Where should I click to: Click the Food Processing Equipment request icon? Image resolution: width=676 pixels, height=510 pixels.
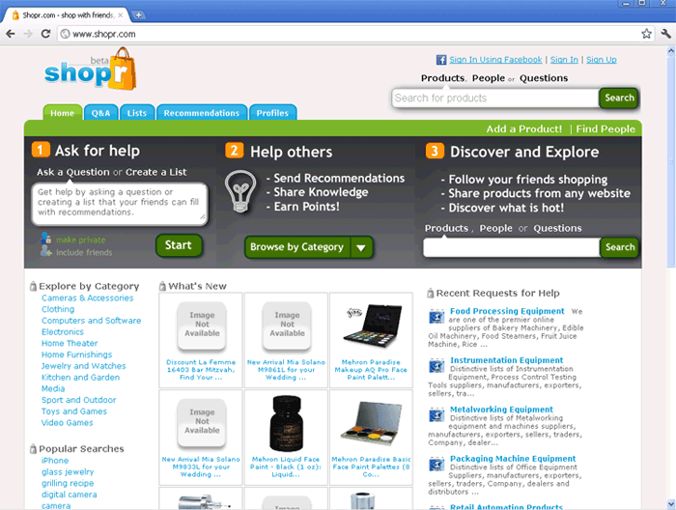point(437,316)
